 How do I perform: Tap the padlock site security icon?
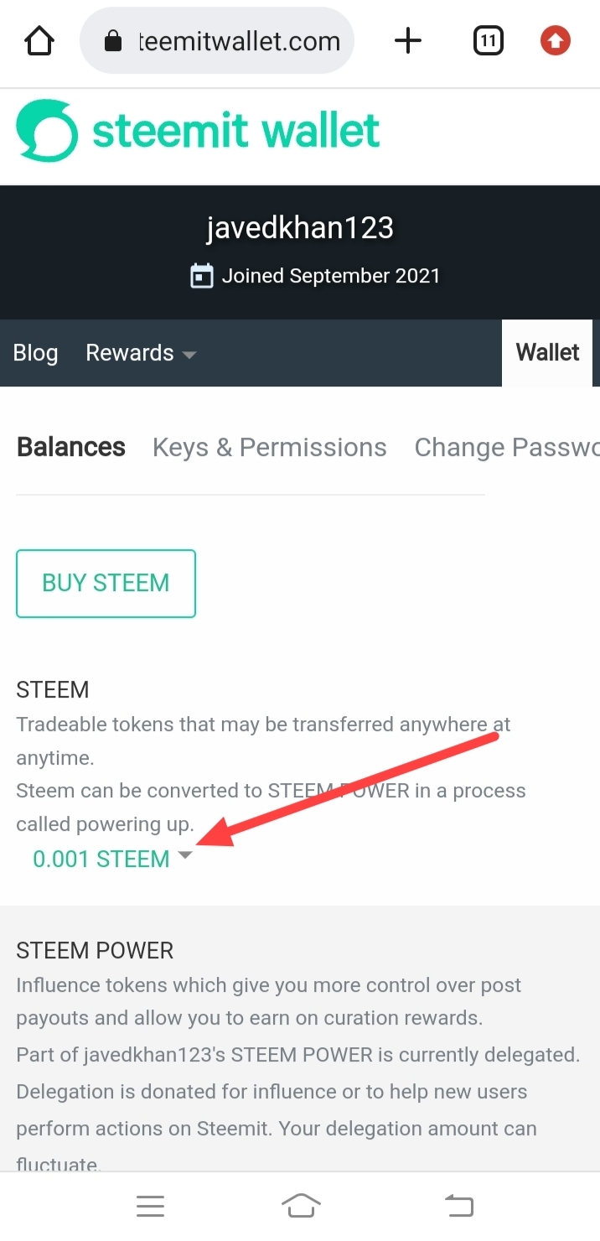click(113, 42)
